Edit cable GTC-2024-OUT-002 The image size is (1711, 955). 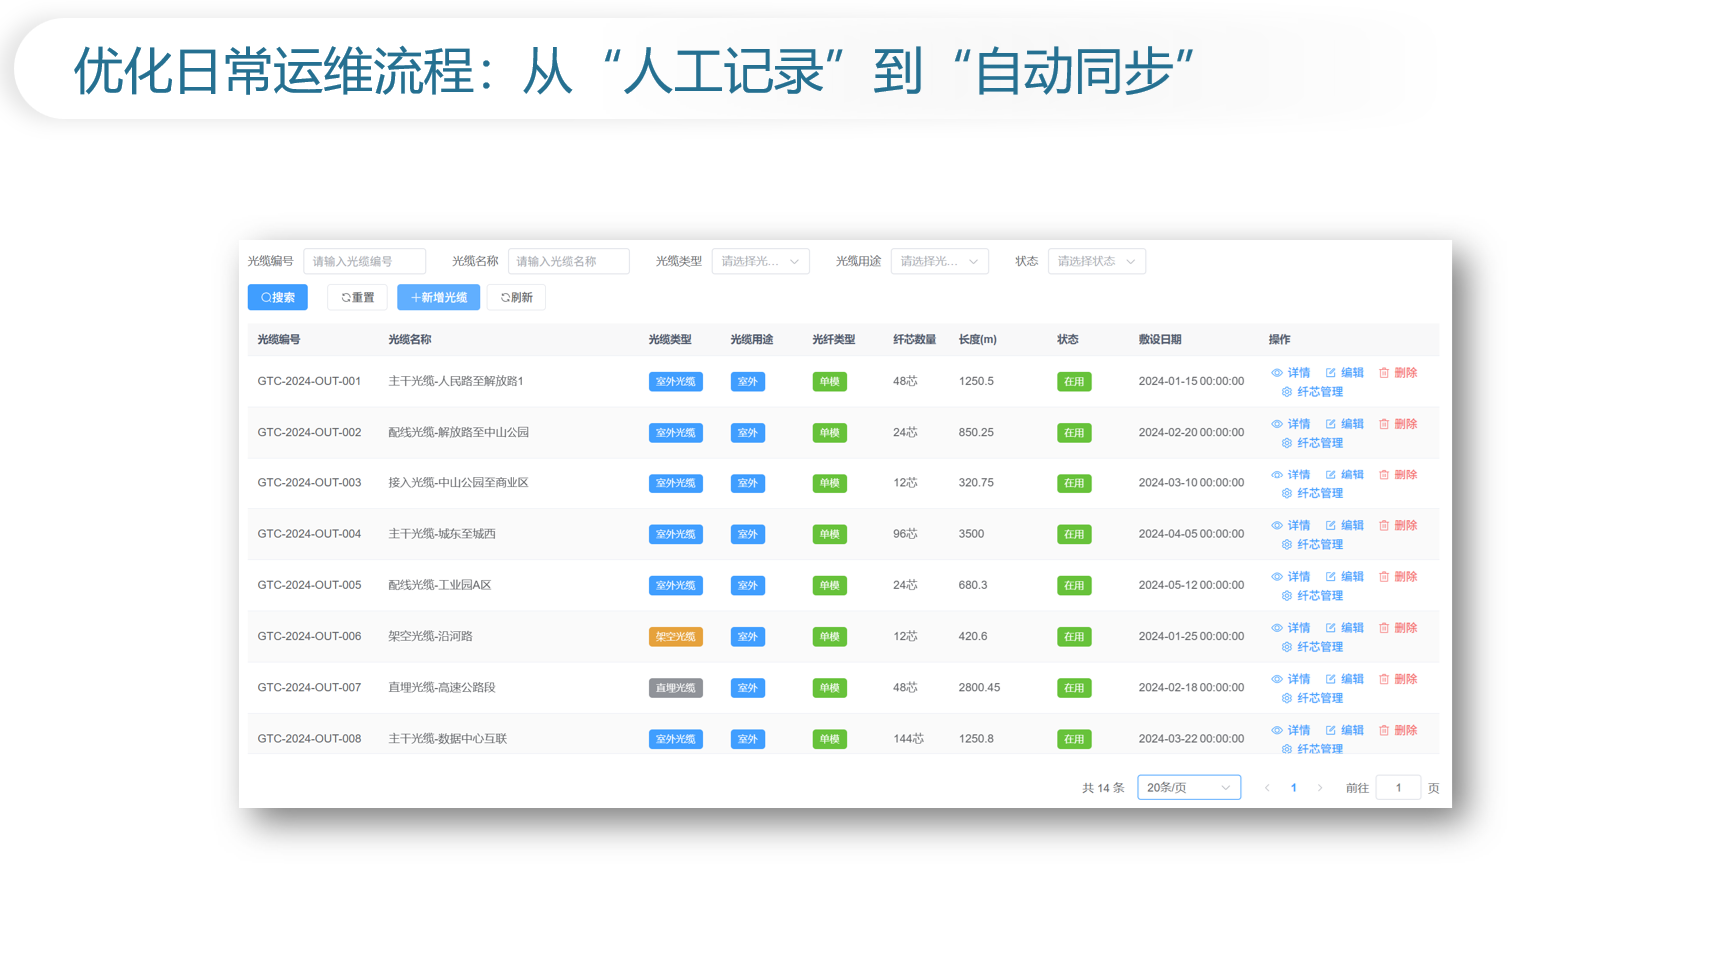click(1344, 424)
